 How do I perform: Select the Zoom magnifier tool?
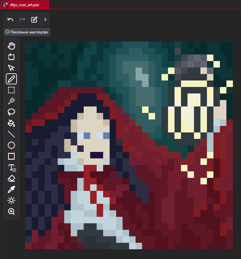click(11, 211)
